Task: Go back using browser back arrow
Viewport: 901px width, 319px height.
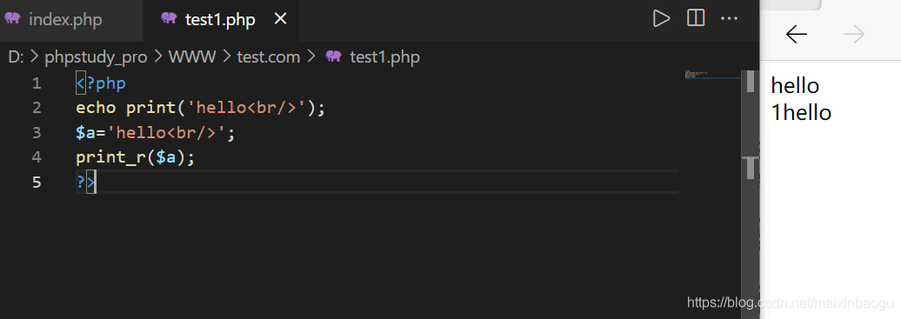Action: pyautogui.click(x=796, y=35)
